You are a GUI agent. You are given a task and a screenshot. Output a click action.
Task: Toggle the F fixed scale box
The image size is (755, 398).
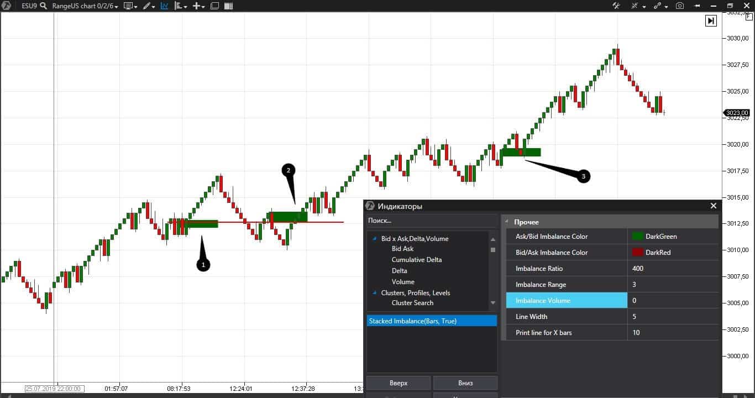tap(749, 17)
